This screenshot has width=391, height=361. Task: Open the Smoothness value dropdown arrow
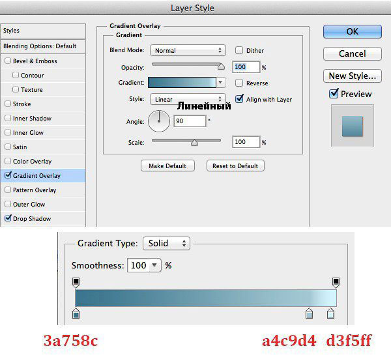pyautogui.click(x=154, y=265)
